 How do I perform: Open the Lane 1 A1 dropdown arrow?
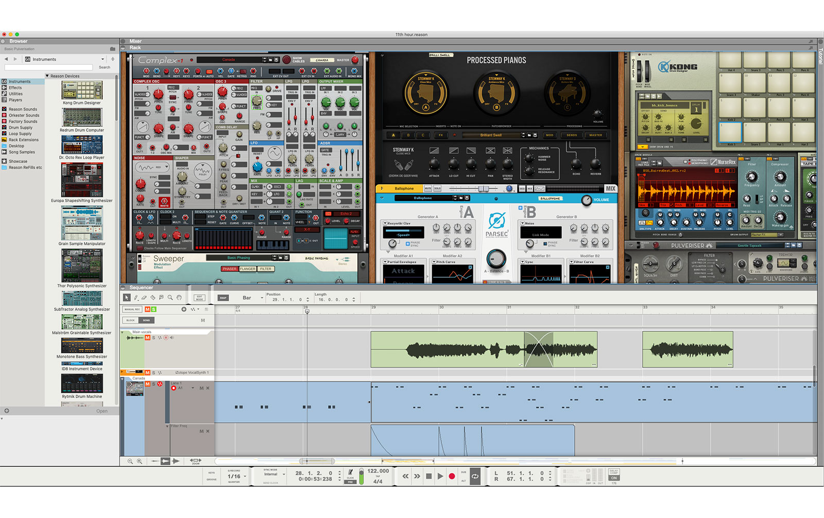tap(193, 388)
